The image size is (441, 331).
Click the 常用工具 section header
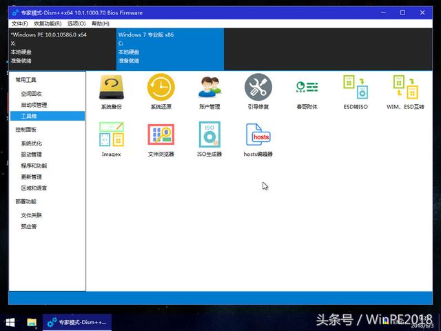[x=25, y=80]
